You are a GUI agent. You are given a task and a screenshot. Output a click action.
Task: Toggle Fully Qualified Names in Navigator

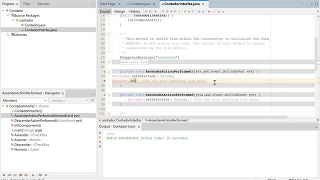33,175
